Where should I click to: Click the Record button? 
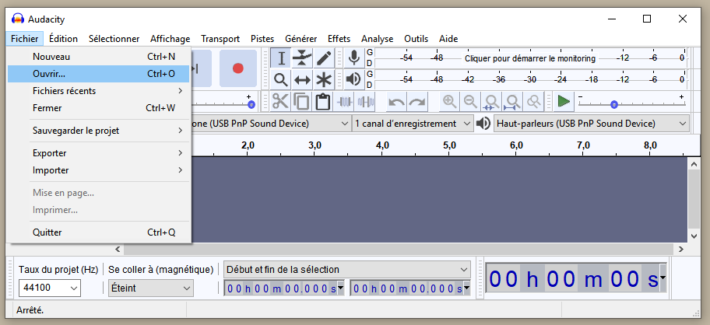point(238,68)
